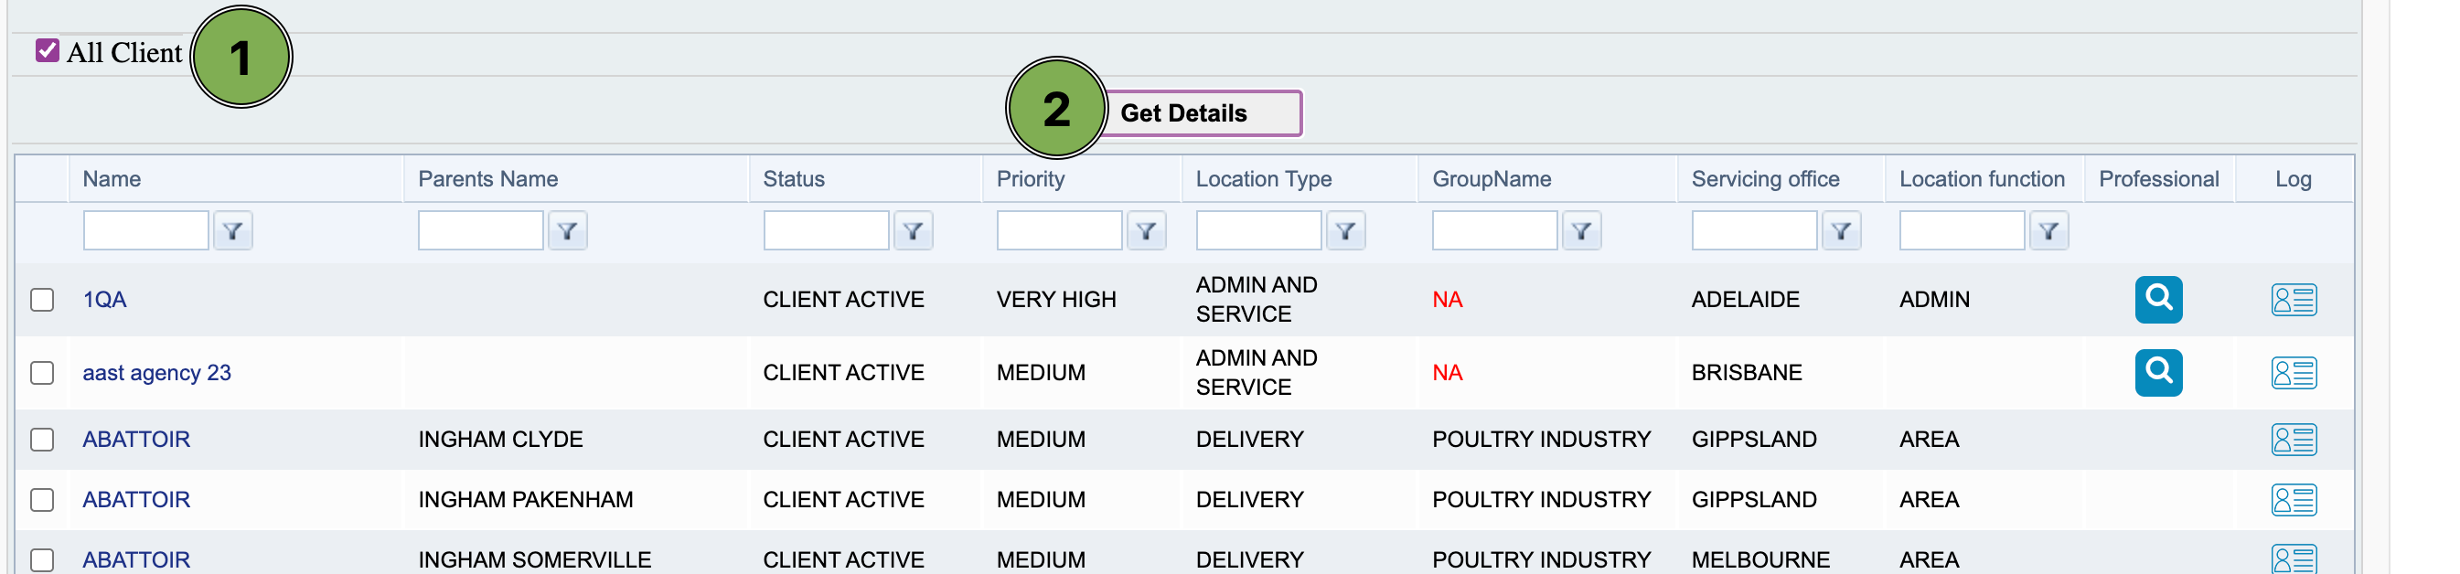2460x574 pixels.
Task: Open the aast agency 23 link
Action: click(x=156, y=373)
